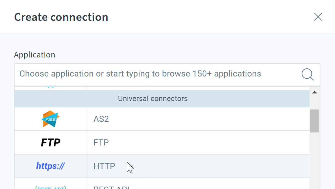Click the bold FTP logo icon
The height and width of the screenshot is (189, 335).
(51, 142)
